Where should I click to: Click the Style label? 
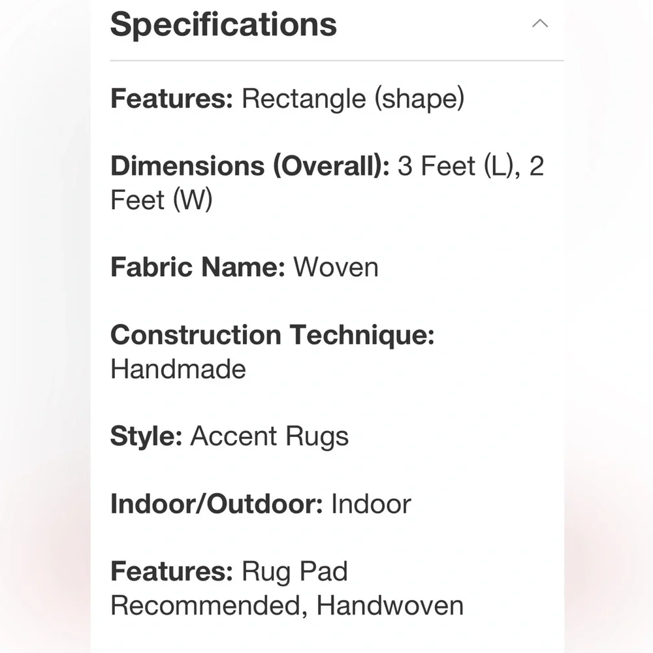pyautogui.click(x=146, y=436)
